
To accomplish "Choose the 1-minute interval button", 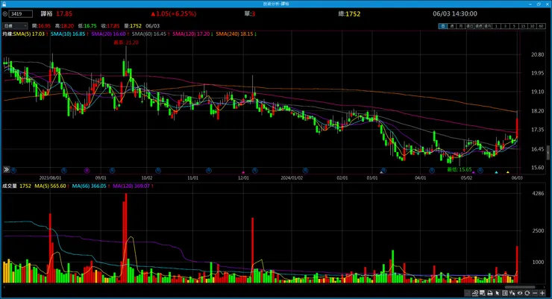I will tap(496, 26).
